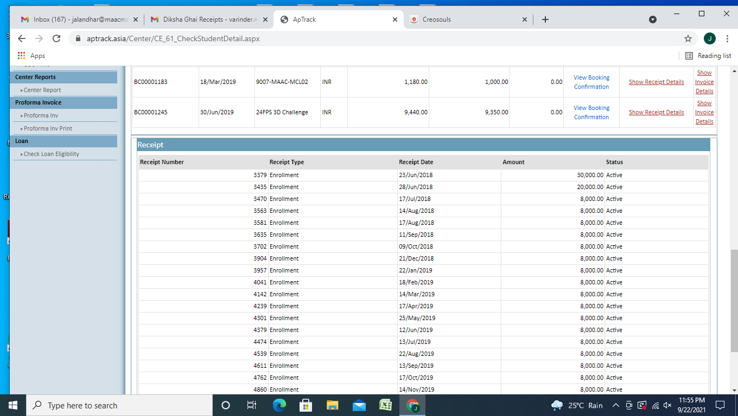Show Invoice Details for BC00001245
This screenshot has height=416, width=738.
[x=704, y=112]
